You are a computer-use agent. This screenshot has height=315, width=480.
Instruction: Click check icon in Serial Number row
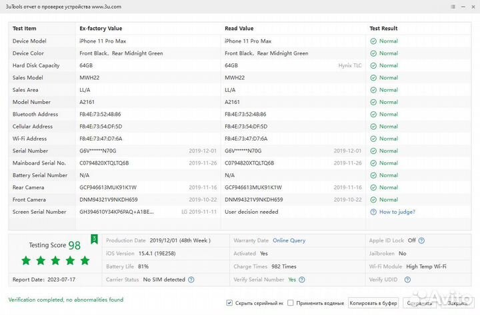pos(373,151)
